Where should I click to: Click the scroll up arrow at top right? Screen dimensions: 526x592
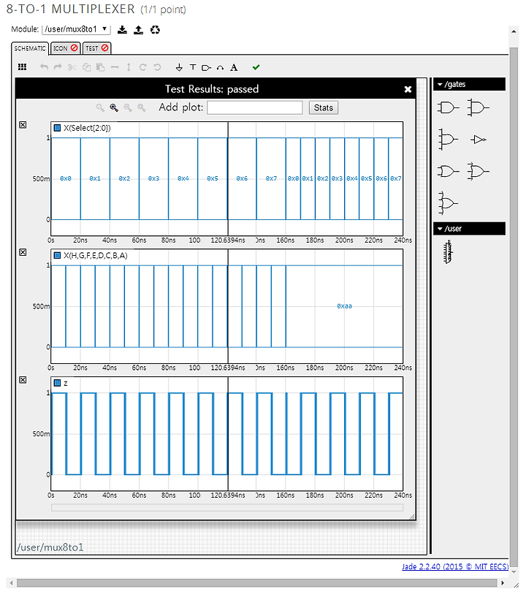click(x=514, y=31)
